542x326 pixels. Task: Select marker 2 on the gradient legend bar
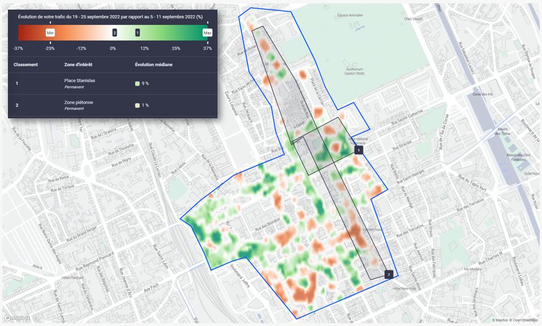coord(114,33)
